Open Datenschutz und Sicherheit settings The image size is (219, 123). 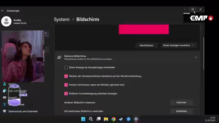(x=23, y=111)
